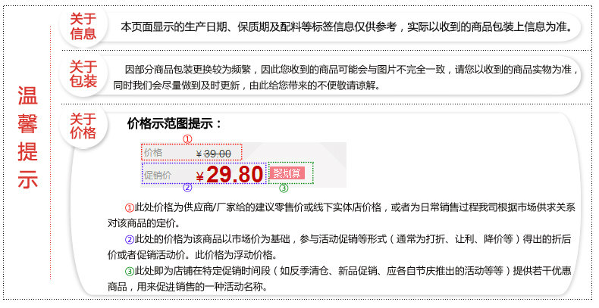
Task: Click the vertical 温馨提示 title
Action: [27, 137]
